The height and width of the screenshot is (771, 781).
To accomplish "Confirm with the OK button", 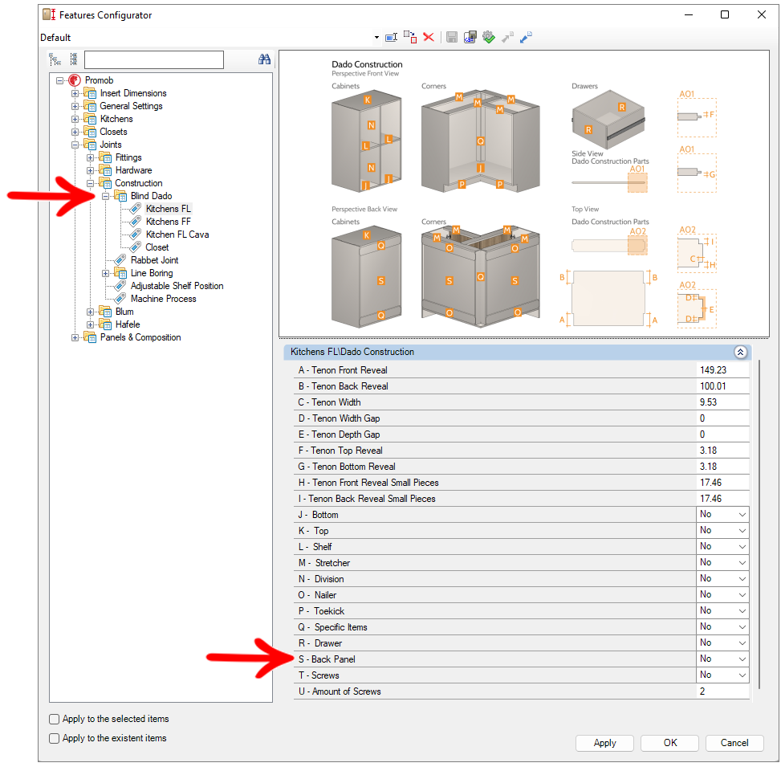I will (670, 743).
